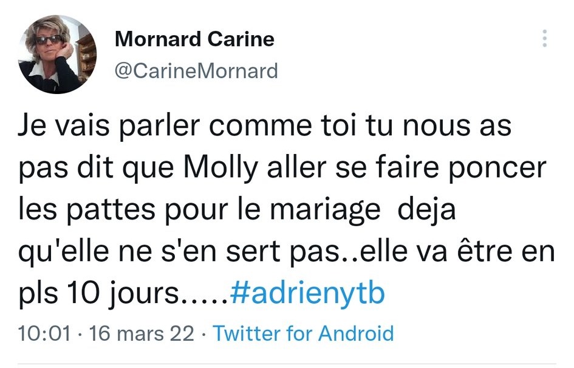Click the 10:01 timestamp
The height and width of the screenshot is (368, 574).
coord(44,333)
